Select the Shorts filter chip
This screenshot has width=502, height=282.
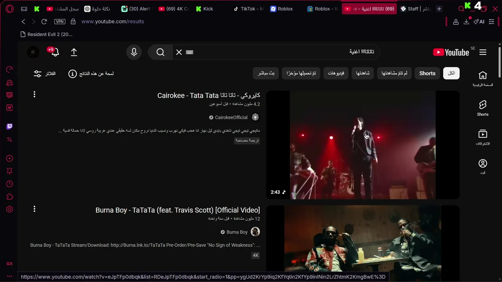[x=427, y=73]
